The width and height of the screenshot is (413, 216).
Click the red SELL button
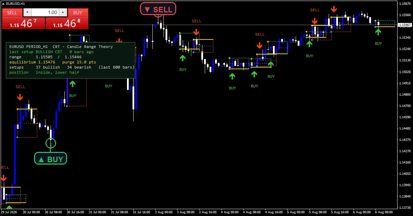click(x=12, y=13)
